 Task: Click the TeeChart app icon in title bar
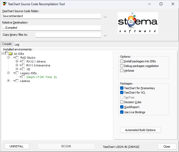pyautogui.click(x=4, y=4)
